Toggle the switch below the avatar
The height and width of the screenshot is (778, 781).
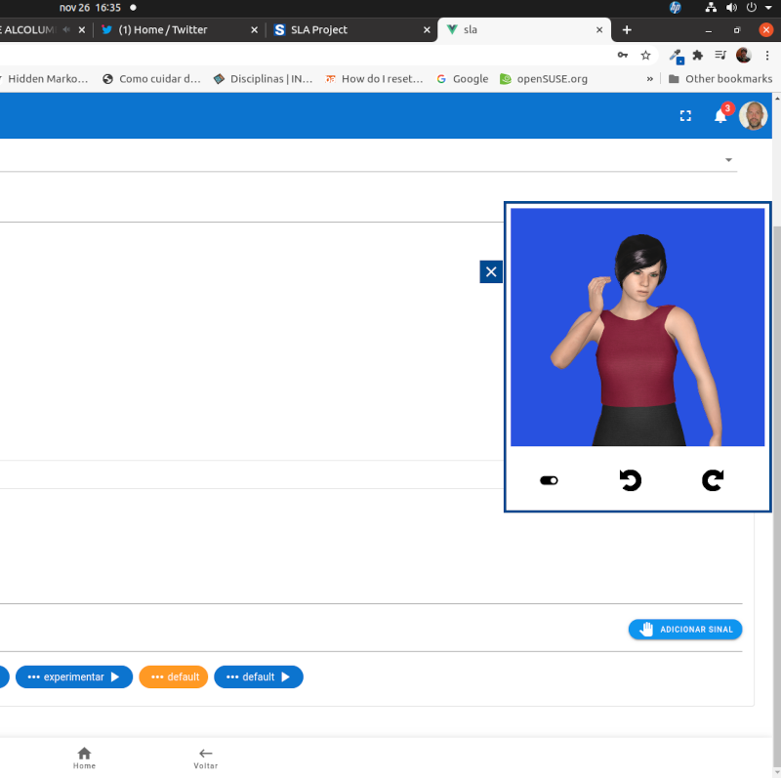pos(549,480)
